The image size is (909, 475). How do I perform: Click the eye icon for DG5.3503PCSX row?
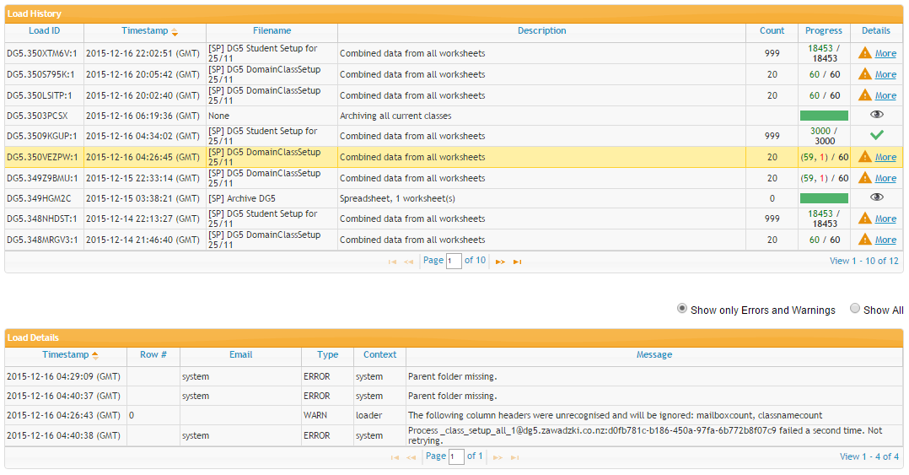tap(877, 115)
